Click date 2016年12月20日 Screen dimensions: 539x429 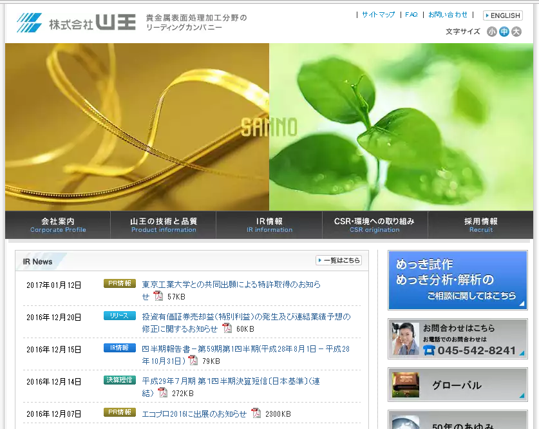coord(54,318)
